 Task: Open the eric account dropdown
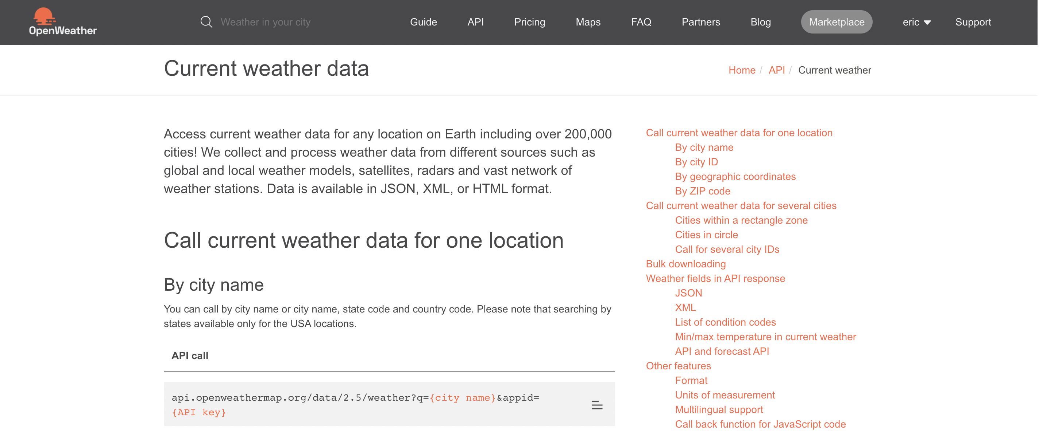[916, 22]
